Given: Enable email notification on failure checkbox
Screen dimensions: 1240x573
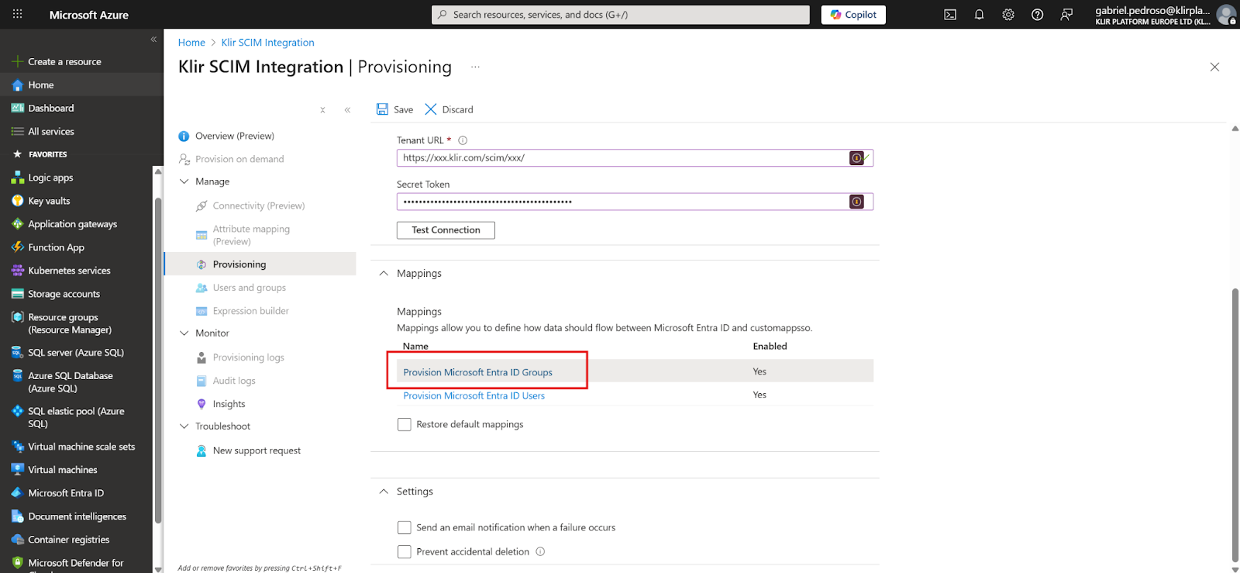Looking at the screenshot, I should pyautogui.click(x=404, y=528).
